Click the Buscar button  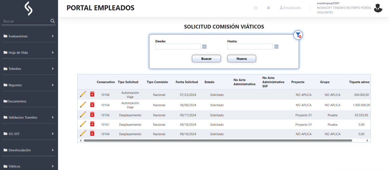tap(206, 59)
